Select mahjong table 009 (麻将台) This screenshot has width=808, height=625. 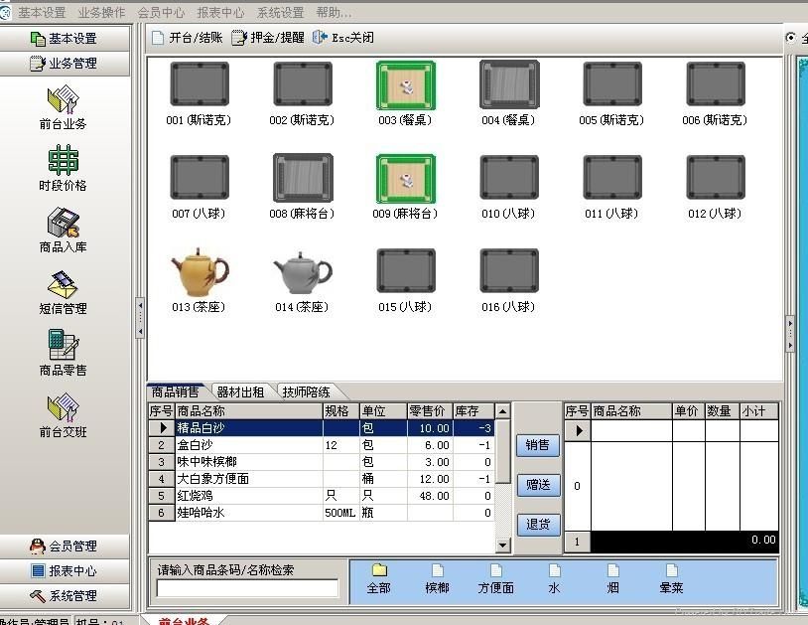point(405,179)
